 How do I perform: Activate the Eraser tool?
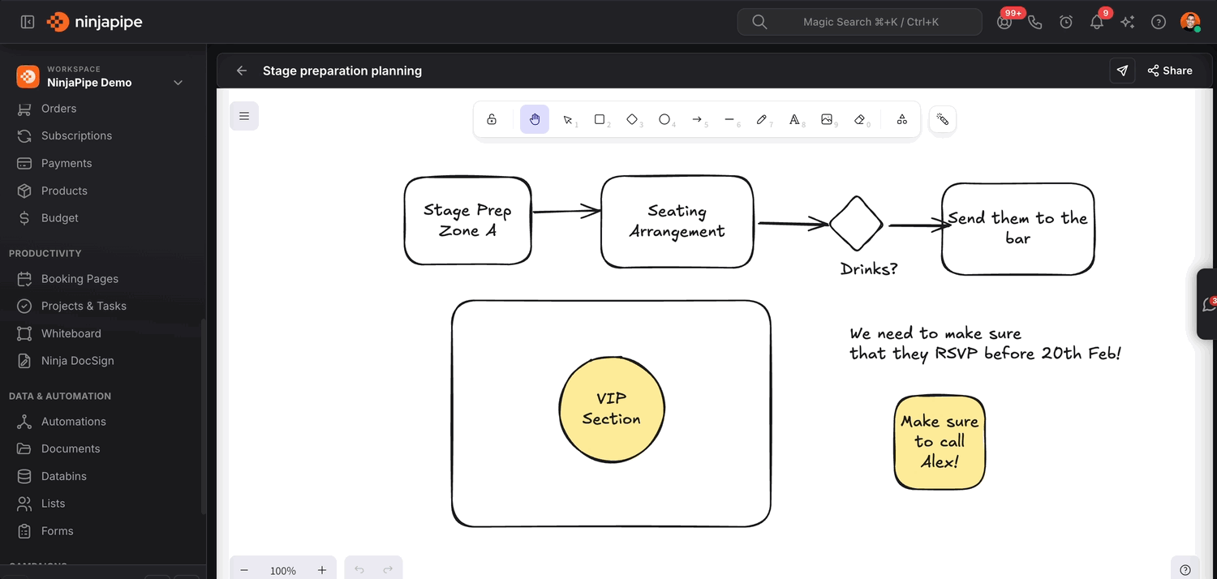pos(859,119)
